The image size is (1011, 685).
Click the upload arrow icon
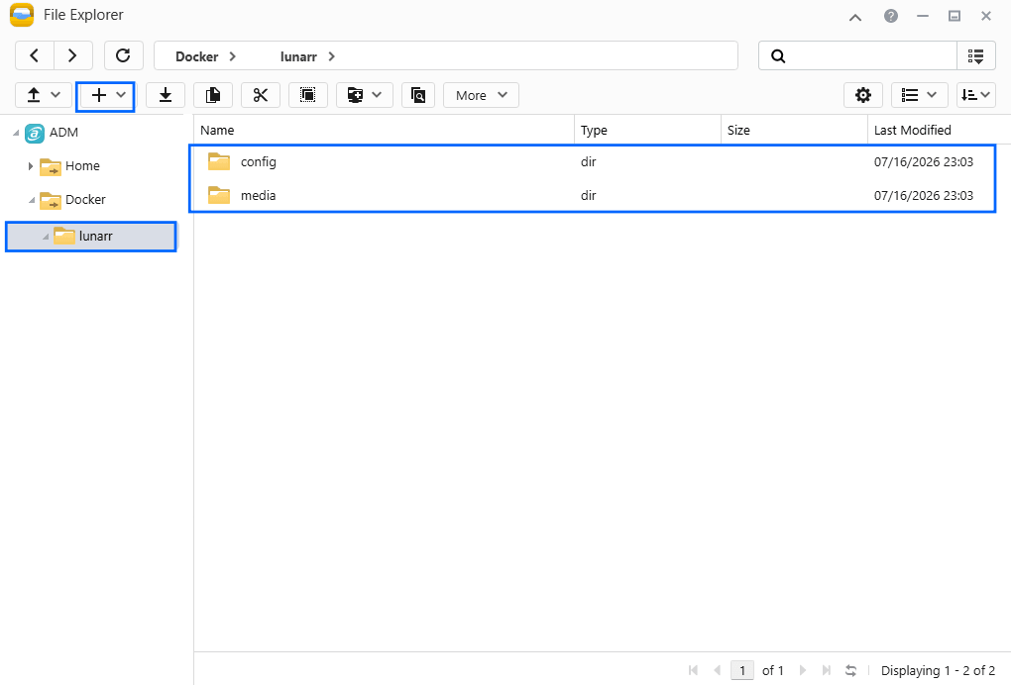pyautogui.click(x=34, y=95)
